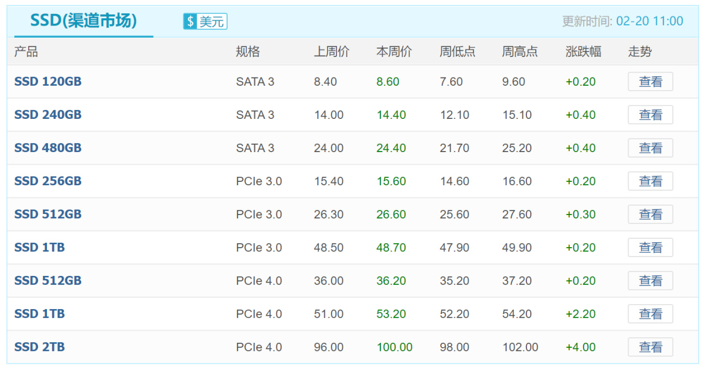Click 查看 button for SSD 120GB row

(x=650, y=82)
